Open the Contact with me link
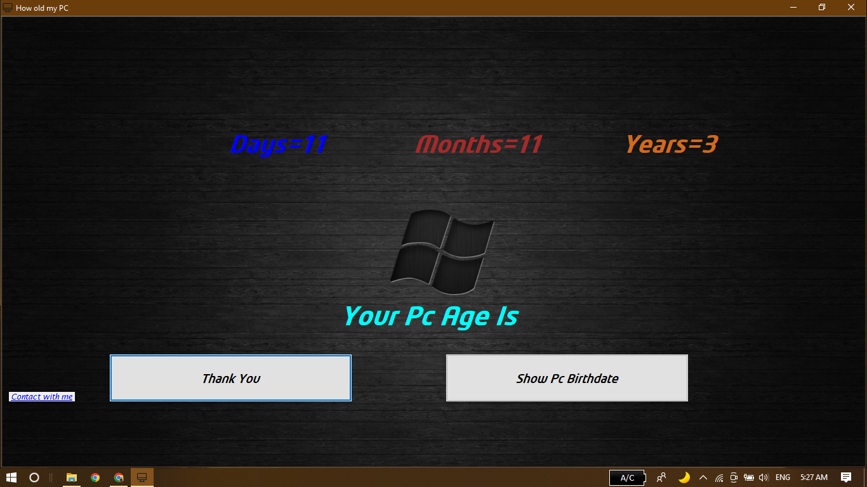This screenshot has width=867, height=487. pos(41,396)
